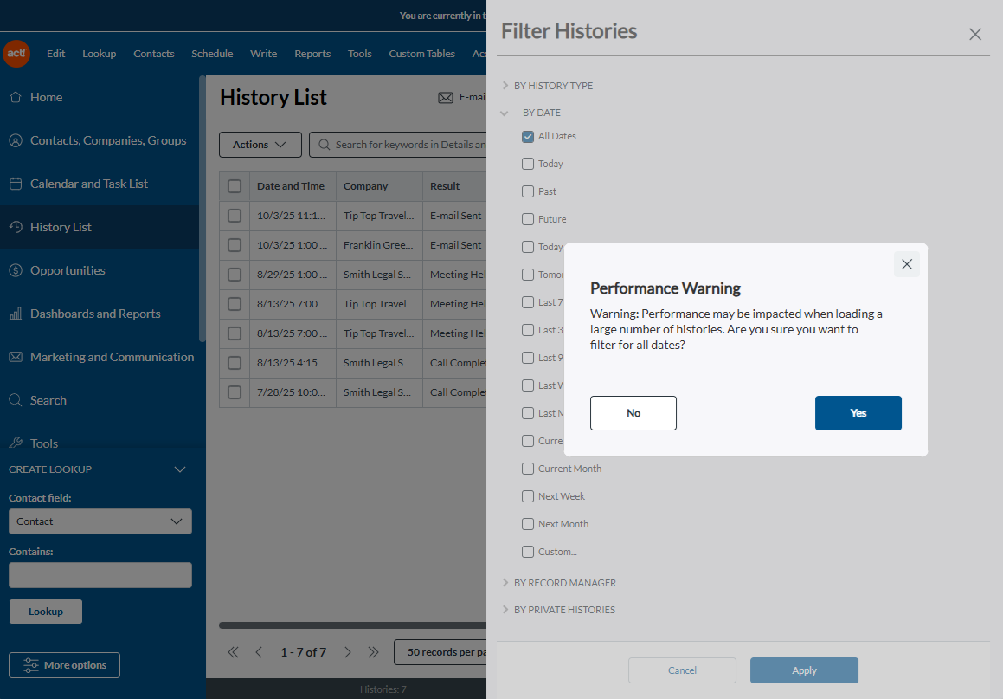
Task: Check the Custom... date filter
Action: [528, 552]
